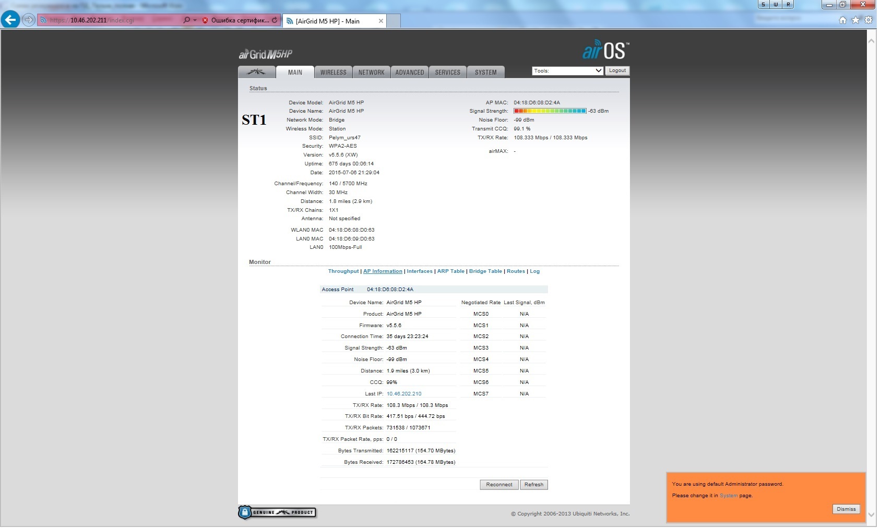Viewport: 881px width, 528px height.
Task: Click the address bar URL field
Action: click(x=110, y=20)
